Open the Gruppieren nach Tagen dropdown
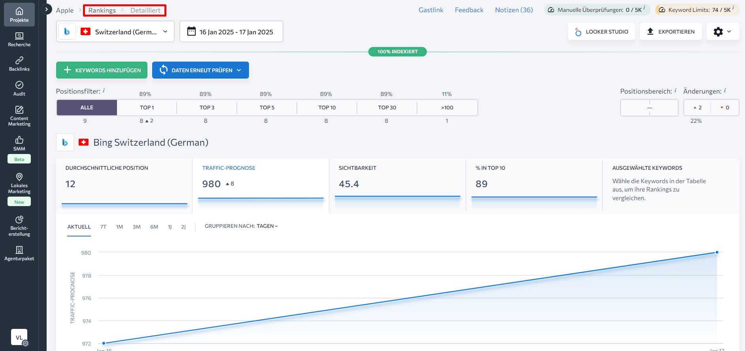Screen dimensions: 745x351 pyautogui.click(x=241, y=226)
